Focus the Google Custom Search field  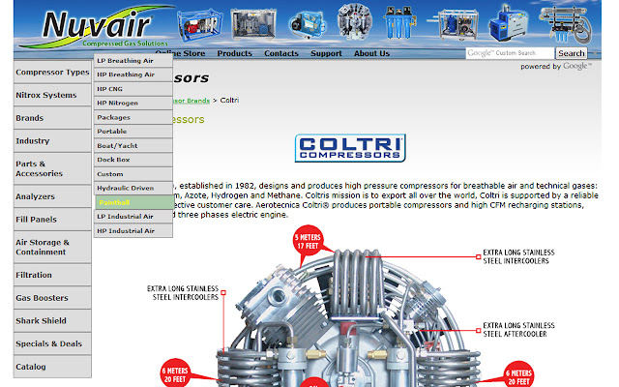(510, 53)
